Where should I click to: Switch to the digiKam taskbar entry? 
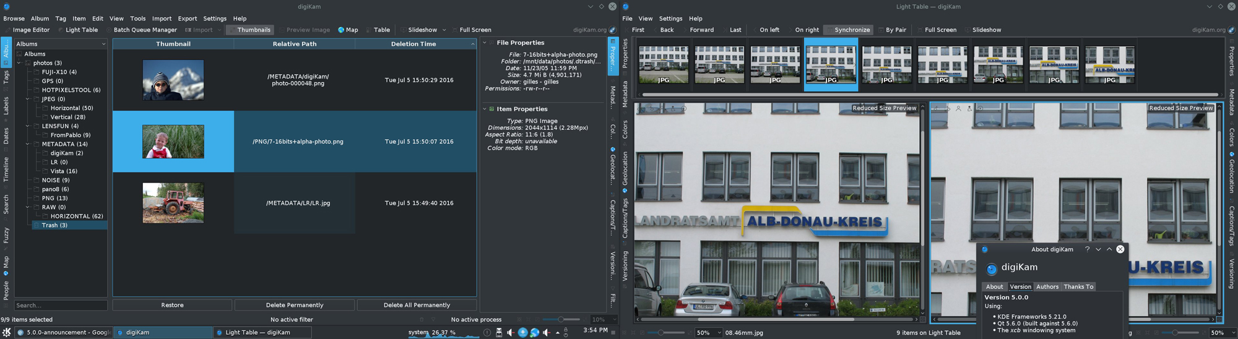coord(163,332)
